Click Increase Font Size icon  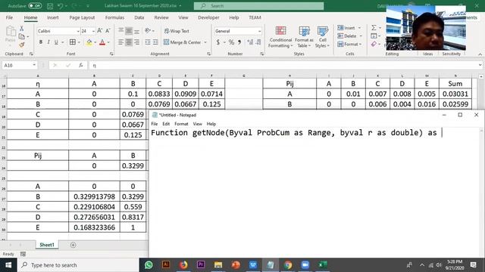(x=99, y=30)
